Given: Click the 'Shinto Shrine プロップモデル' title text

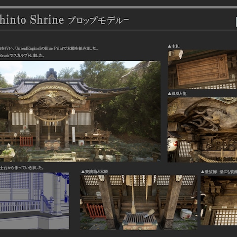Looking at the screenshot, I should coord(64,20).
